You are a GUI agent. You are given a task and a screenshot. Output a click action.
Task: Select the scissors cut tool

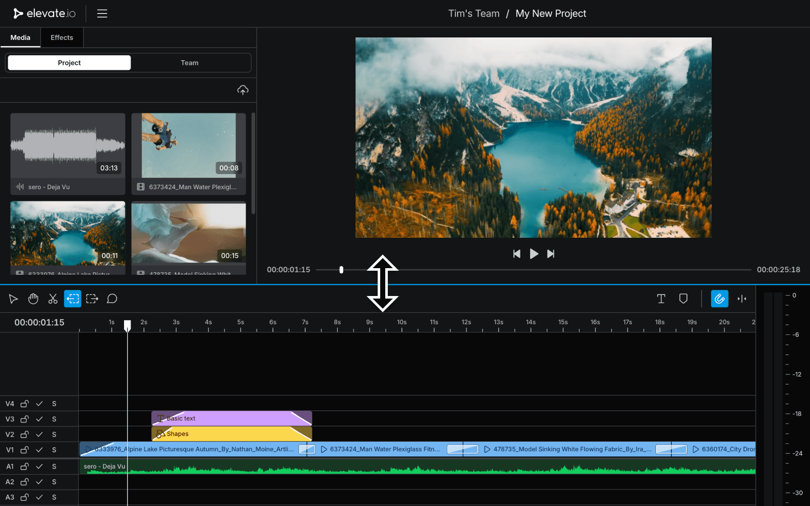53,299
